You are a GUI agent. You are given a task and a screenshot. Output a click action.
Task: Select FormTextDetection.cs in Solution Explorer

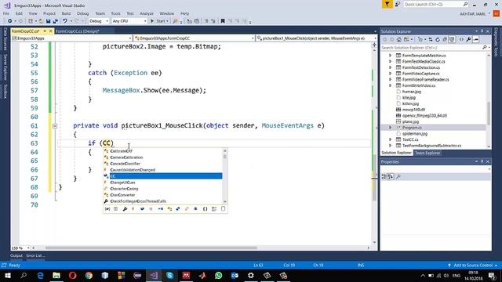pos(421,67)
